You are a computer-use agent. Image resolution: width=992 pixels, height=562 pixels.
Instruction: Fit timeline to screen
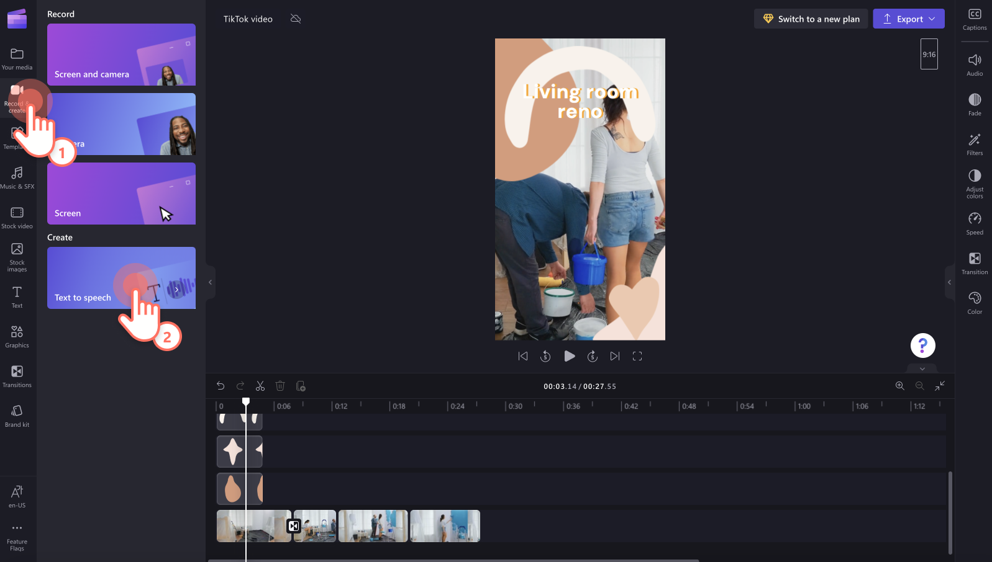[x=940, y=386]
